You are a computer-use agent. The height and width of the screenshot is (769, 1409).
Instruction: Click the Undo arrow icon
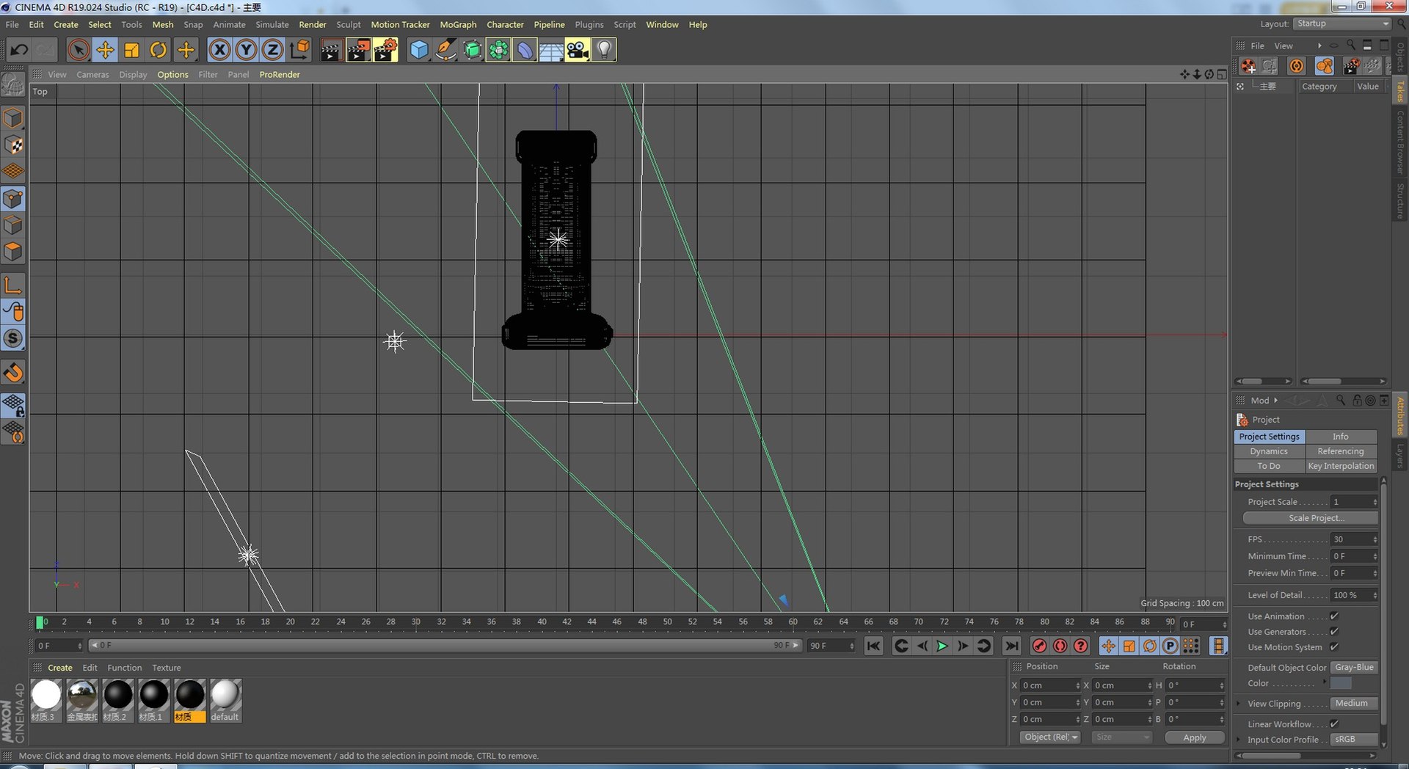(x=19, y=50)
